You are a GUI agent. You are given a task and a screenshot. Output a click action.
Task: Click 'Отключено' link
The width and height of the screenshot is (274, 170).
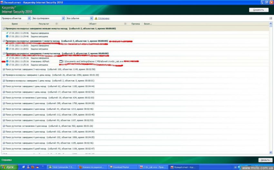click(103, 18)
